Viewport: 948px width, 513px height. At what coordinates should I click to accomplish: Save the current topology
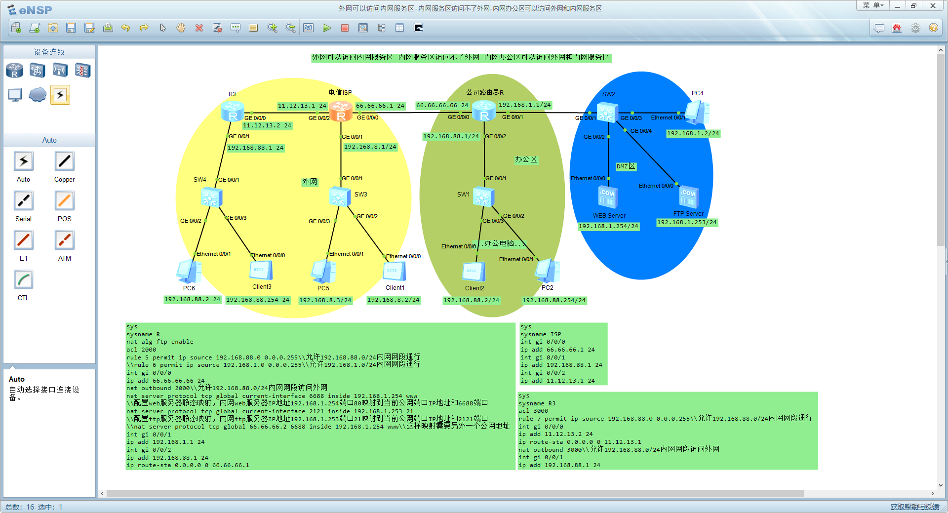pos(71,28)
